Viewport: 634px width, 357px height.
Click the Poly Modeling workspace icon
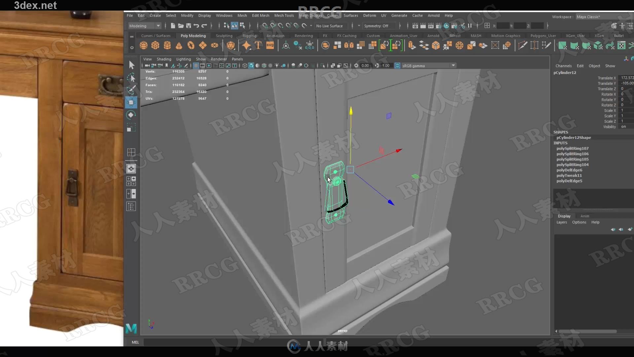coord(192,36)
